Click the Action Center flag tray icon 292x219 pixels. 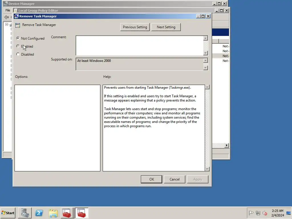(251, 213)
